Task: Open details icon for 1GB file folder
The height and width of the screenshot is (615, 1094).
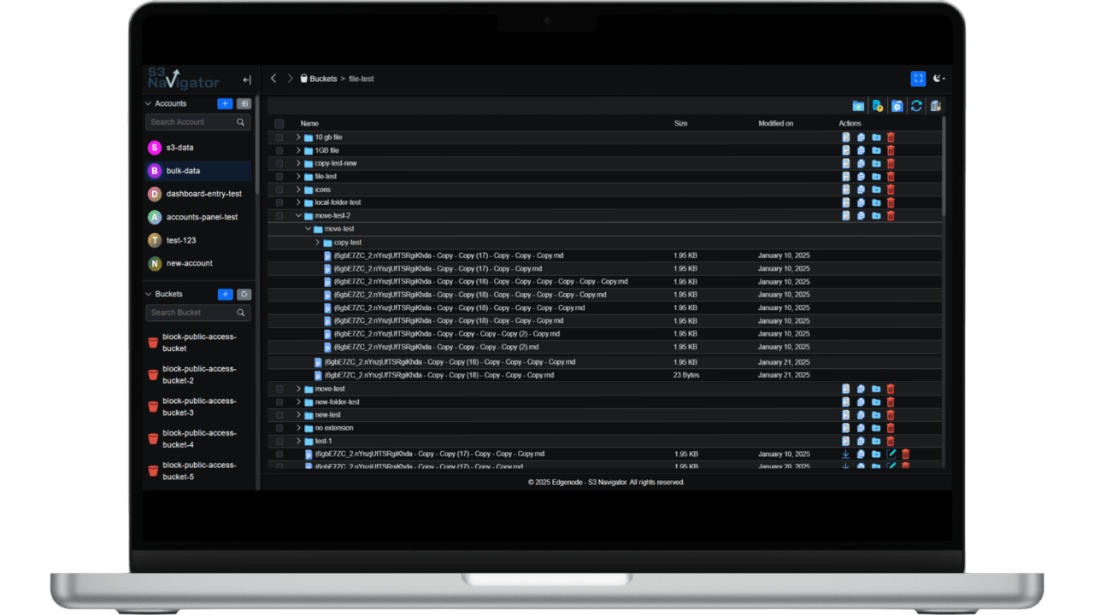Action: coord(845,150)
